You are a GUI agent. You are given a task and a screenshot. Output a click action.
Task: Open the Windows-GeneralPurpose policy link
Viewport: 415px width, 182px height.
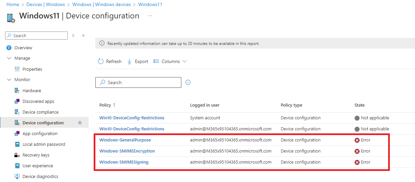125,140
